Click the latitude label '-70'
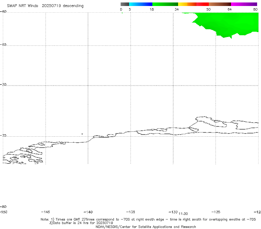 [3, 85]
